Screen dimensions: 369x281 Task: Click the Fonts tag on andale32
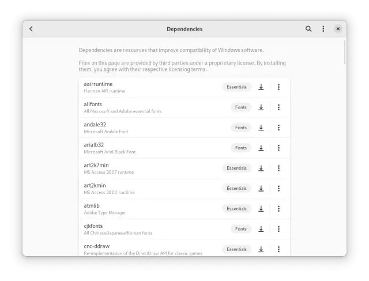click(x=240, y=128)
